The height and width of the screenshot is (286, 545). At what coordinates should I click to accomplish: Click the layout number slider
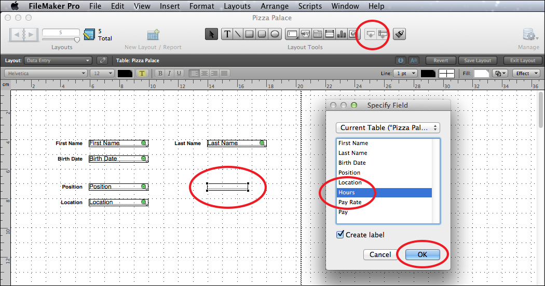click(x=61, y=39)
